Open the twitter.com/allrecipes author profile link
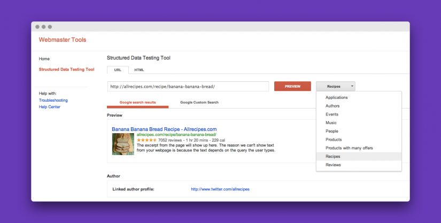The width and height of the screenshot is (441, 223). [220, 189]
